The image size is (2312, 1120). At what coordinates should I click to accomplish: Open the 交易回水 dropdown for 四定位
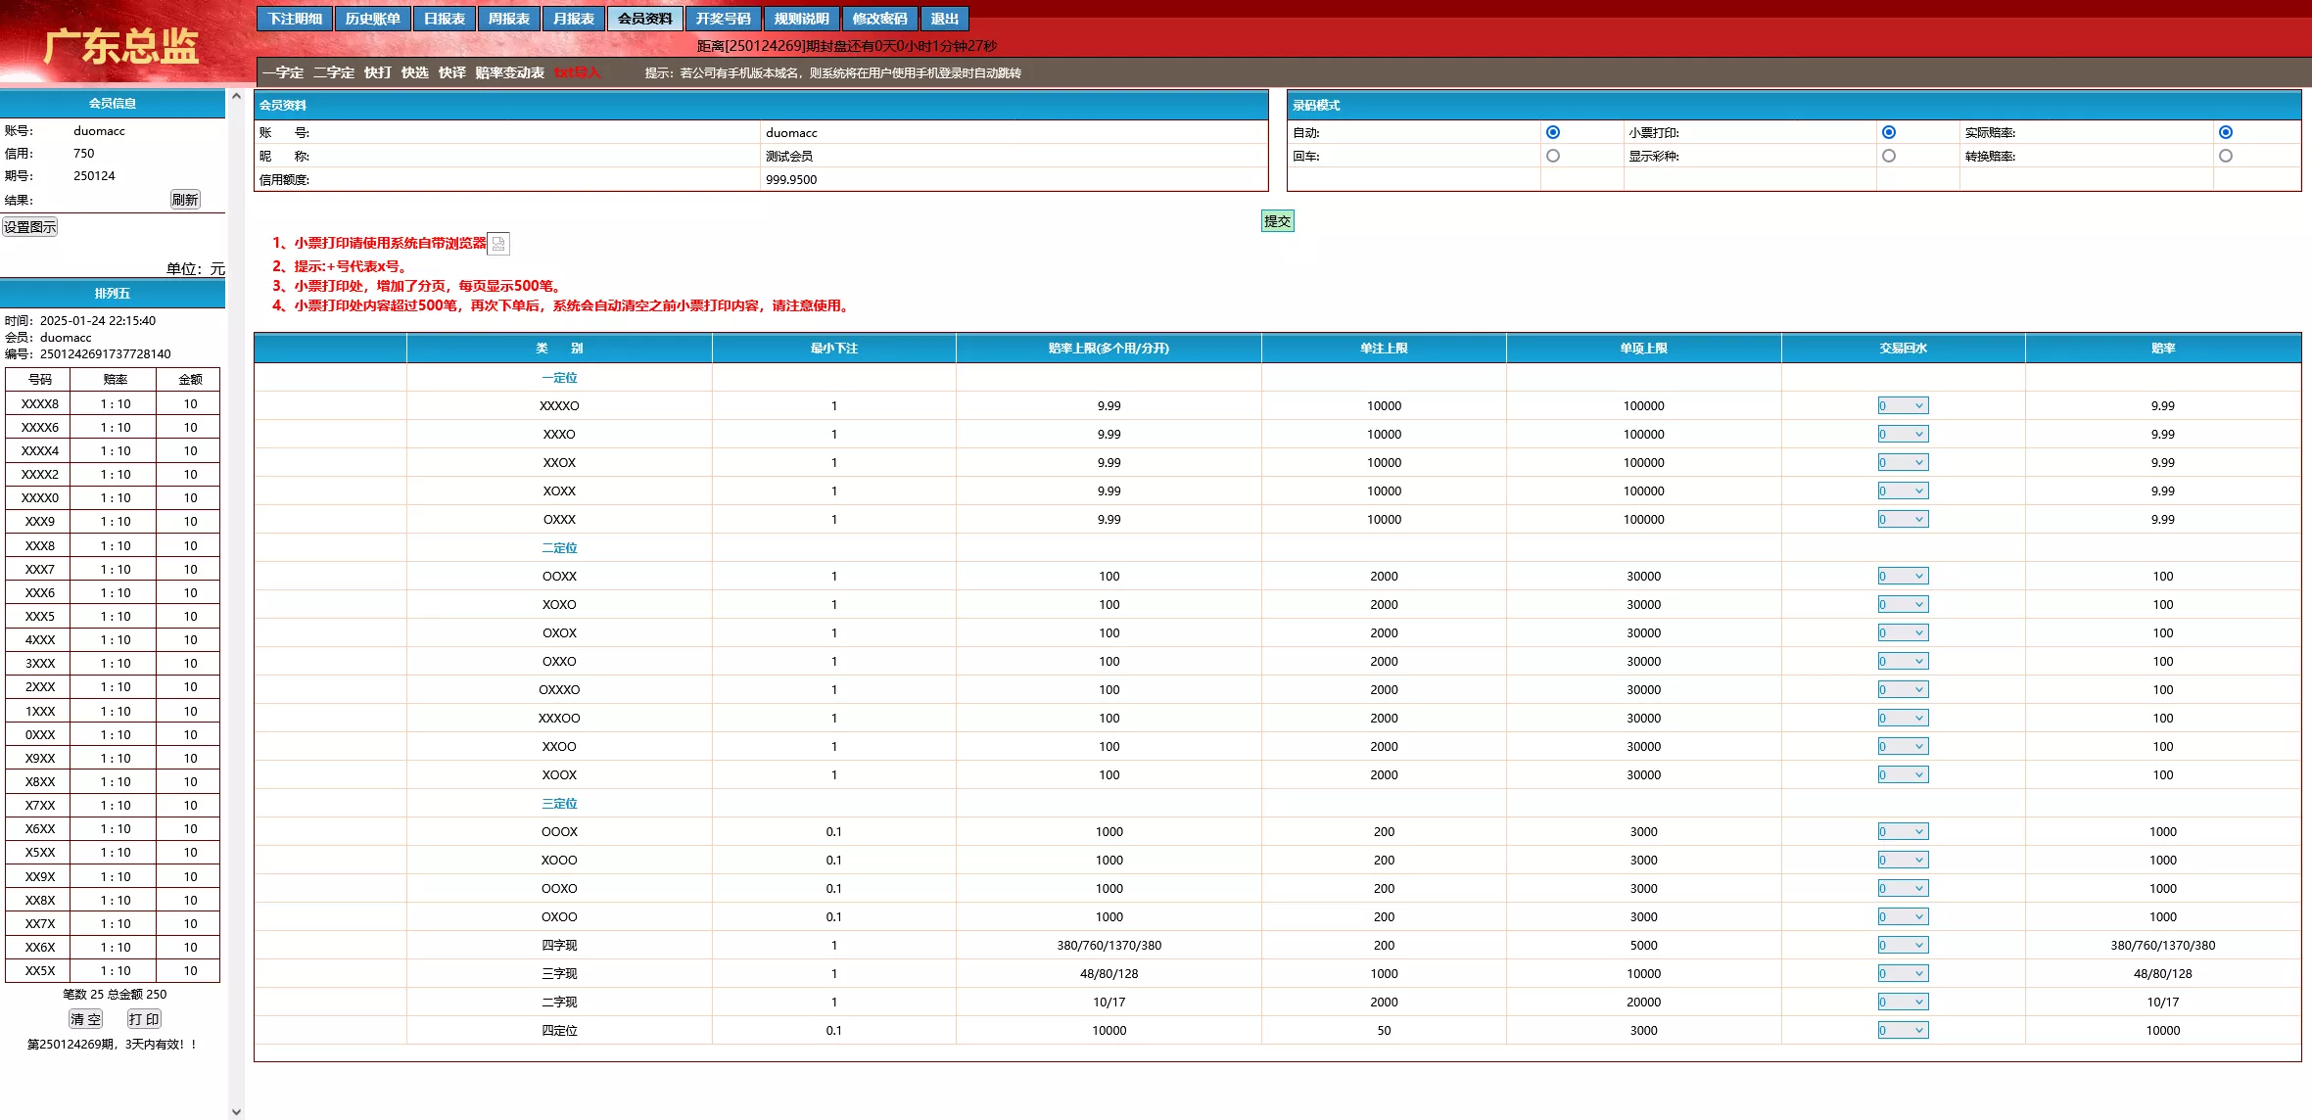[1903, 1030]
